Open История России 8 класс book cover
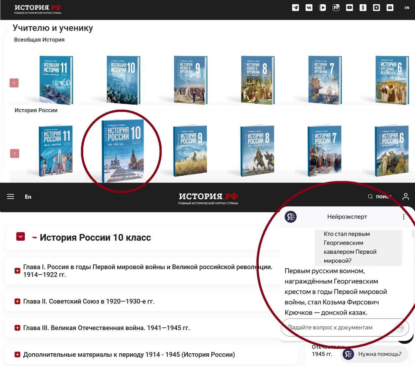Image resolution: width=415 pixels, height=366 pixels. (x=257, y=151)
